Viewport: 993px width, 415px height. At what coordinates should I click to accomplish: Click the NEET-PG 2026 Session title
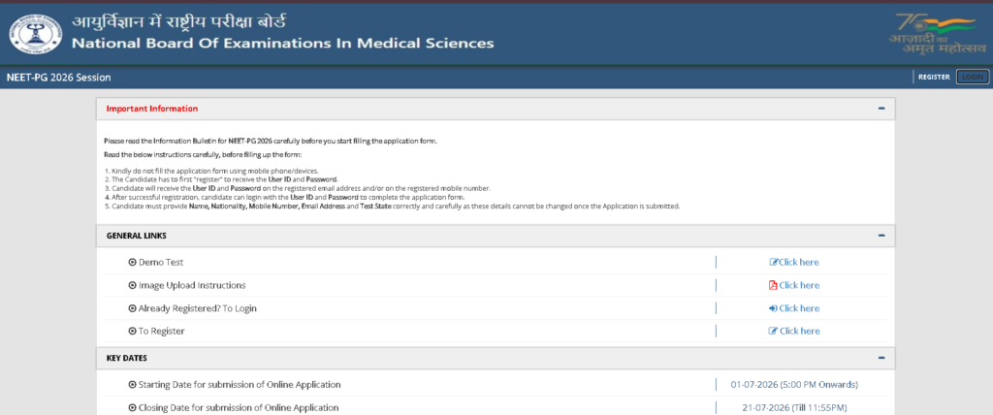59,78
